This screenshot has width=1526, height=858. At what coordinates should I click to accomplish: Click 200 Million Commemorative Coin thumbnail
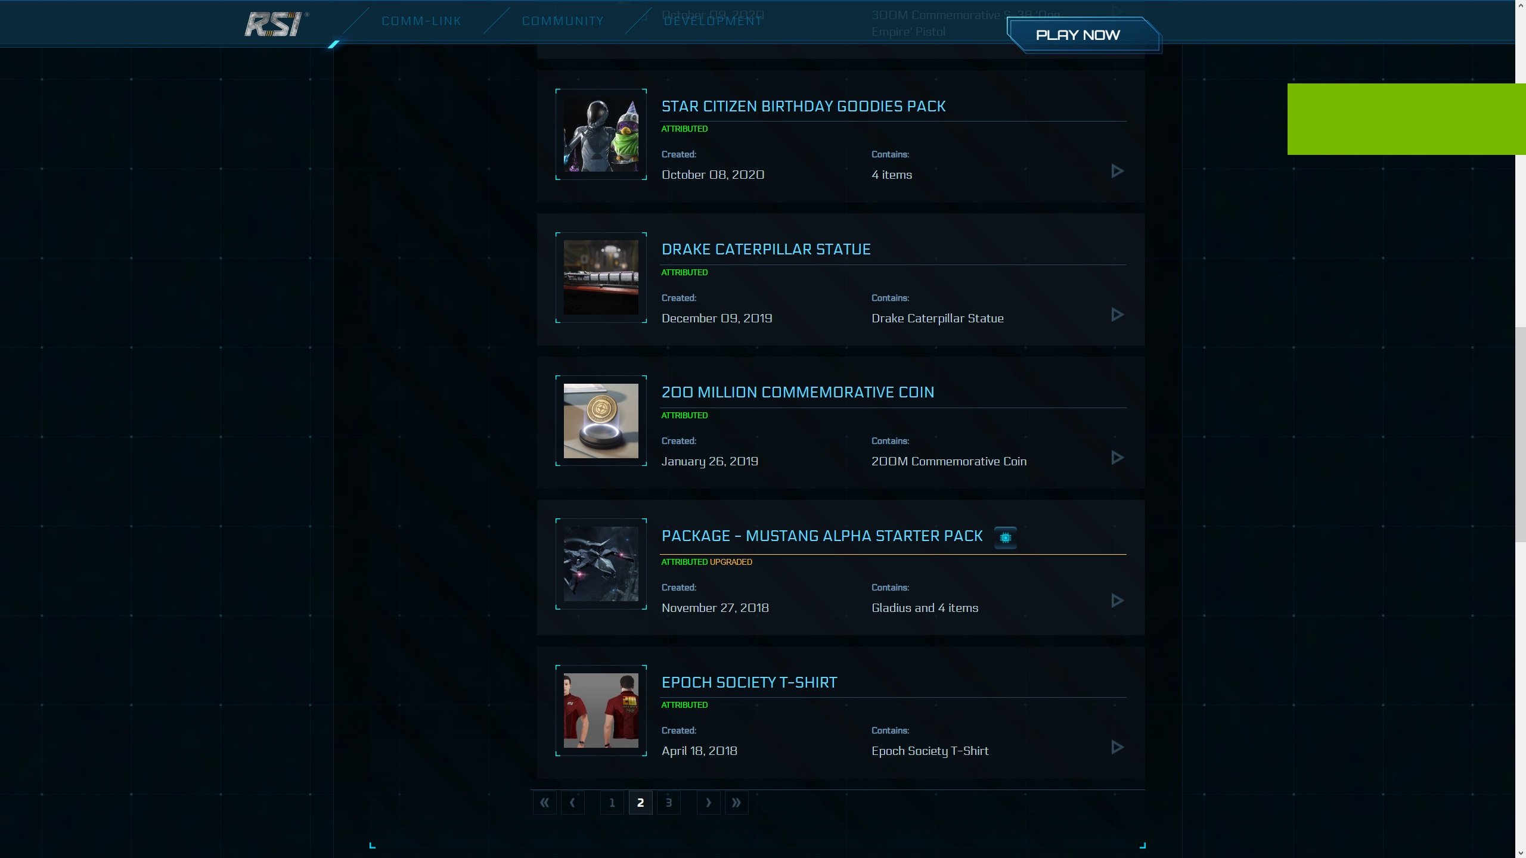click(x=601, y=421)
